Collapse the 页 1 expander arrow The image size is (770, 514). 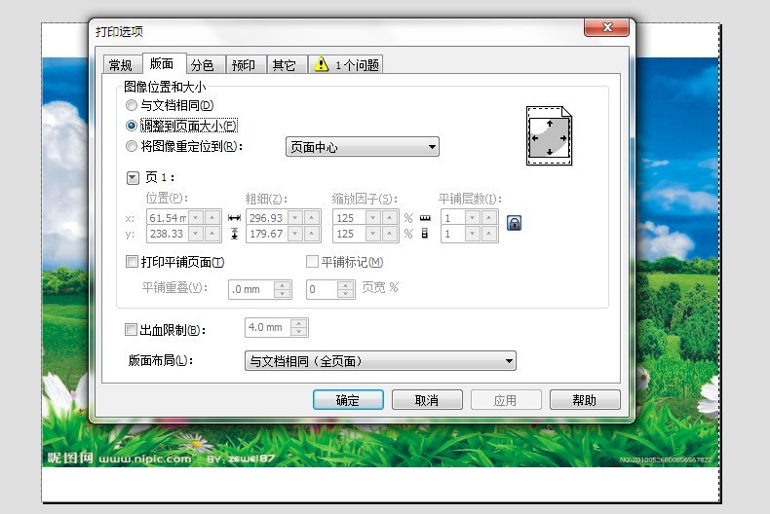pos(133,177)
